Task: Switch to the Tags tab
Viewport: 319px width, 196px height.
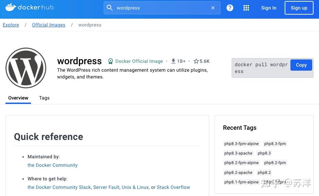Action: tap(44, 98)
